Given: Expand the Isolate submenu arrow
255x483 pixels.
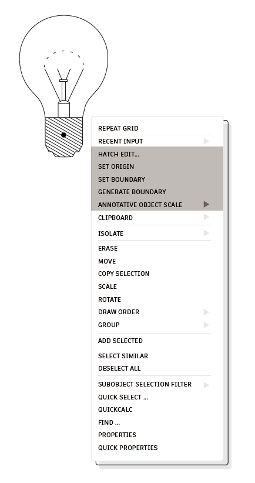Looking at the screenshot, I should (x=206, y=233).
